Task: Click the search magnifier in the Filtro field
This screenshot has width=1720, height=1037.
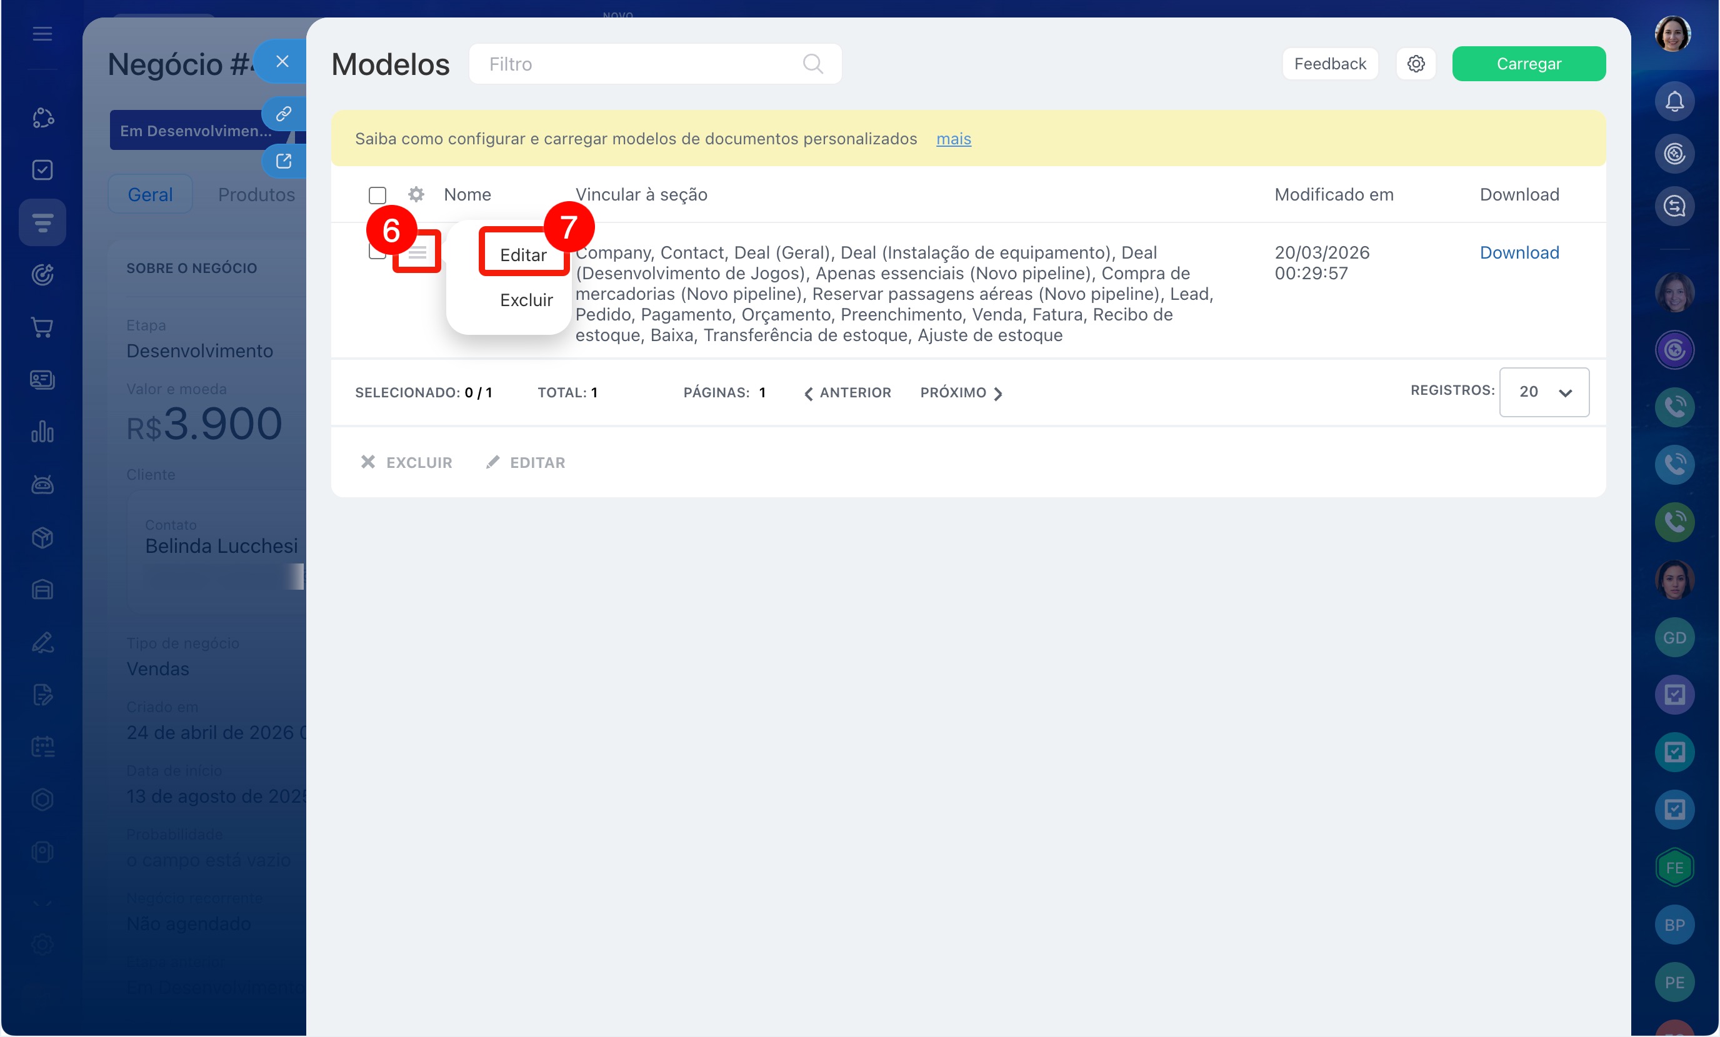Action: pyautogui.click(x=812, y=64)
